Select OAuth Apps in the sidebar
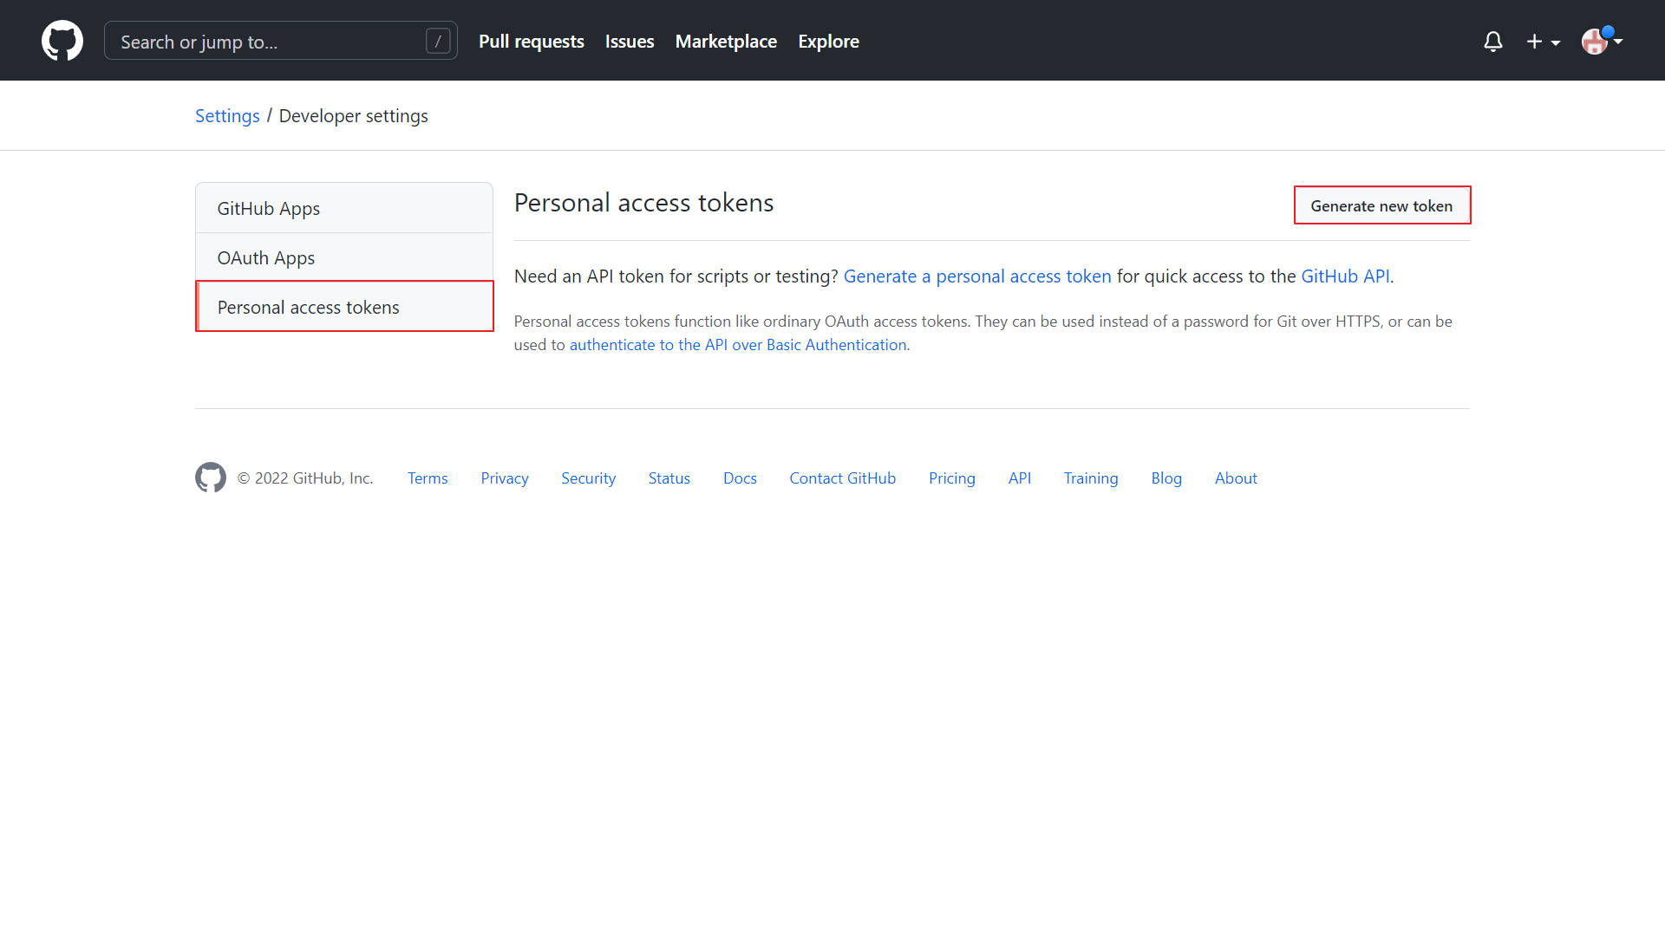This screenshot has height=936, width=1665. pyautogui.click(x=265, y=258)
